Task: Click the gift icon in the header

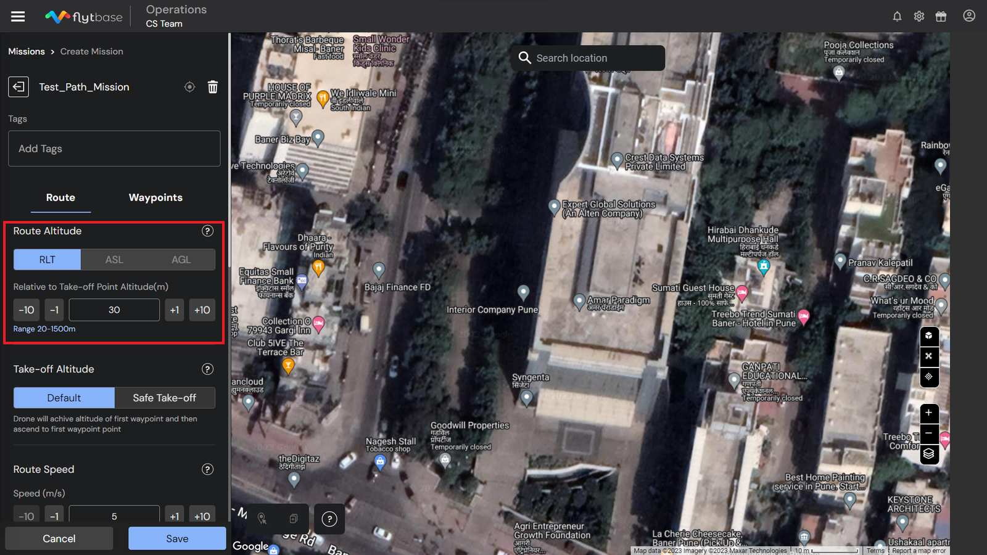Action: pos(941,17)
